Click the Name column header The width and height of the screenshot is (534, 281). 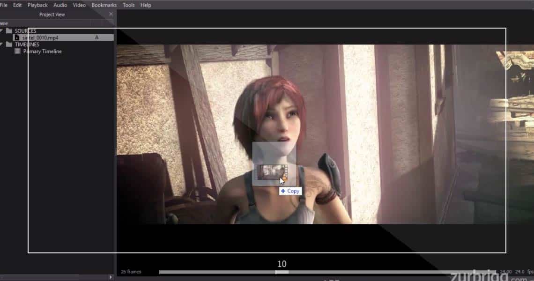[4, 23]
